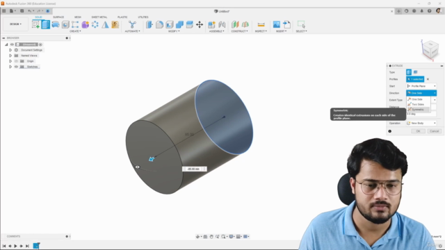Select the Revolve tool
445x250 pixels.
pos(56,25)
